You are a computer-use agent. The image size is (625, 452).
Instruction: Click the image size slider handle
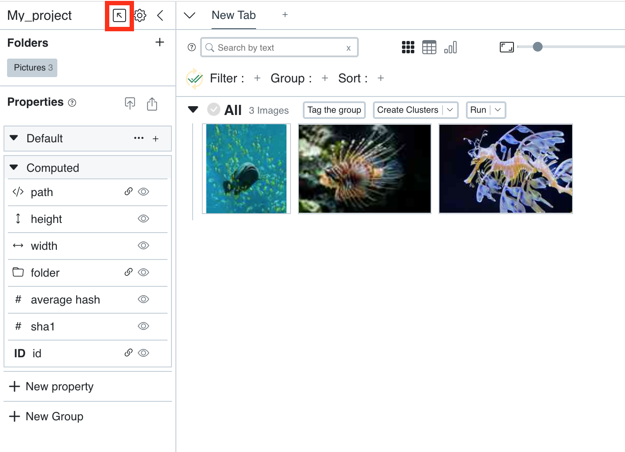[x=537, y=47]
